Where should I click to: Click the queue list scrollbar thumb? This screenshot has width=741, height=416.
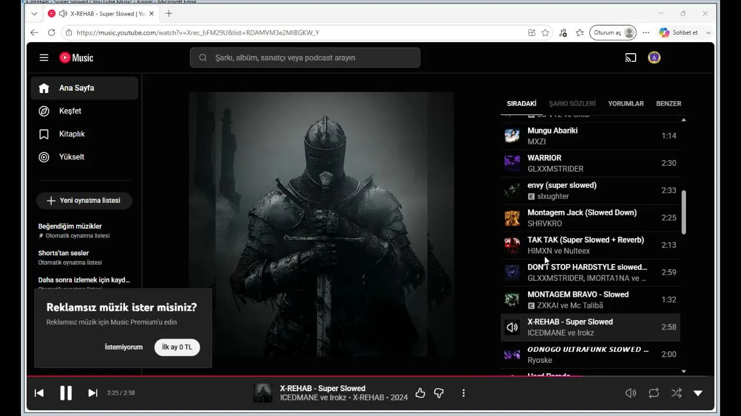(684, 212)
